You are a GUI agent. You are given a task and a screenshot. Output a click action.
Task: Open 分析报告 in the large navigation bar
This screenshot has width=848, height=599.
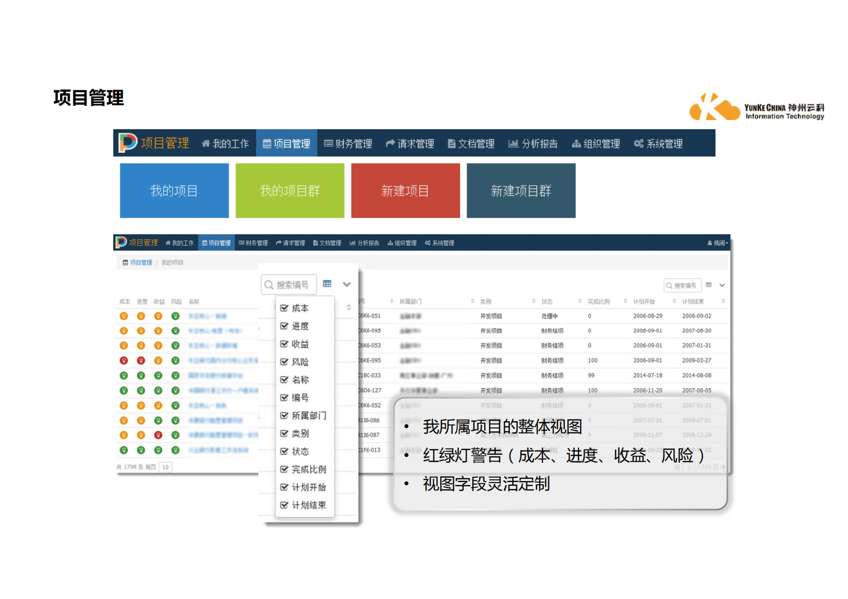(533, 143)
